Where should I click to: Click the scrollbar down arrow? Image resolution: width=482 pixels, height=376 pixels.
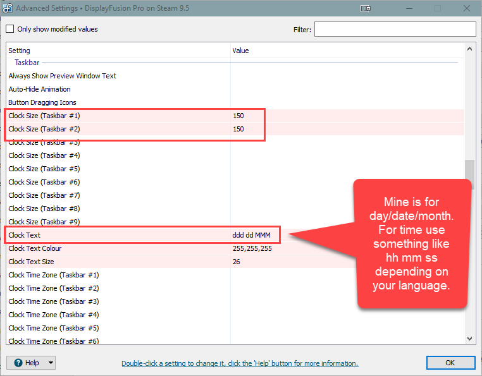pyautogui.click(x=469, y=339)
